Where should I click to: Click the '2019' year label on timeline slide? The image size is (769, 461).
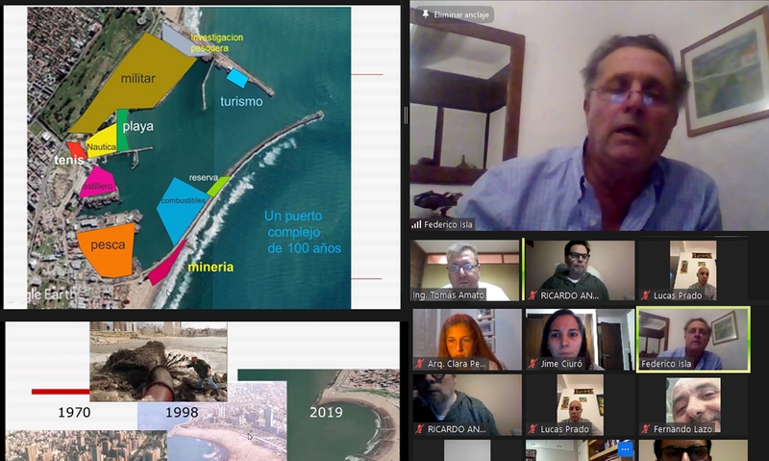(326, 412)
